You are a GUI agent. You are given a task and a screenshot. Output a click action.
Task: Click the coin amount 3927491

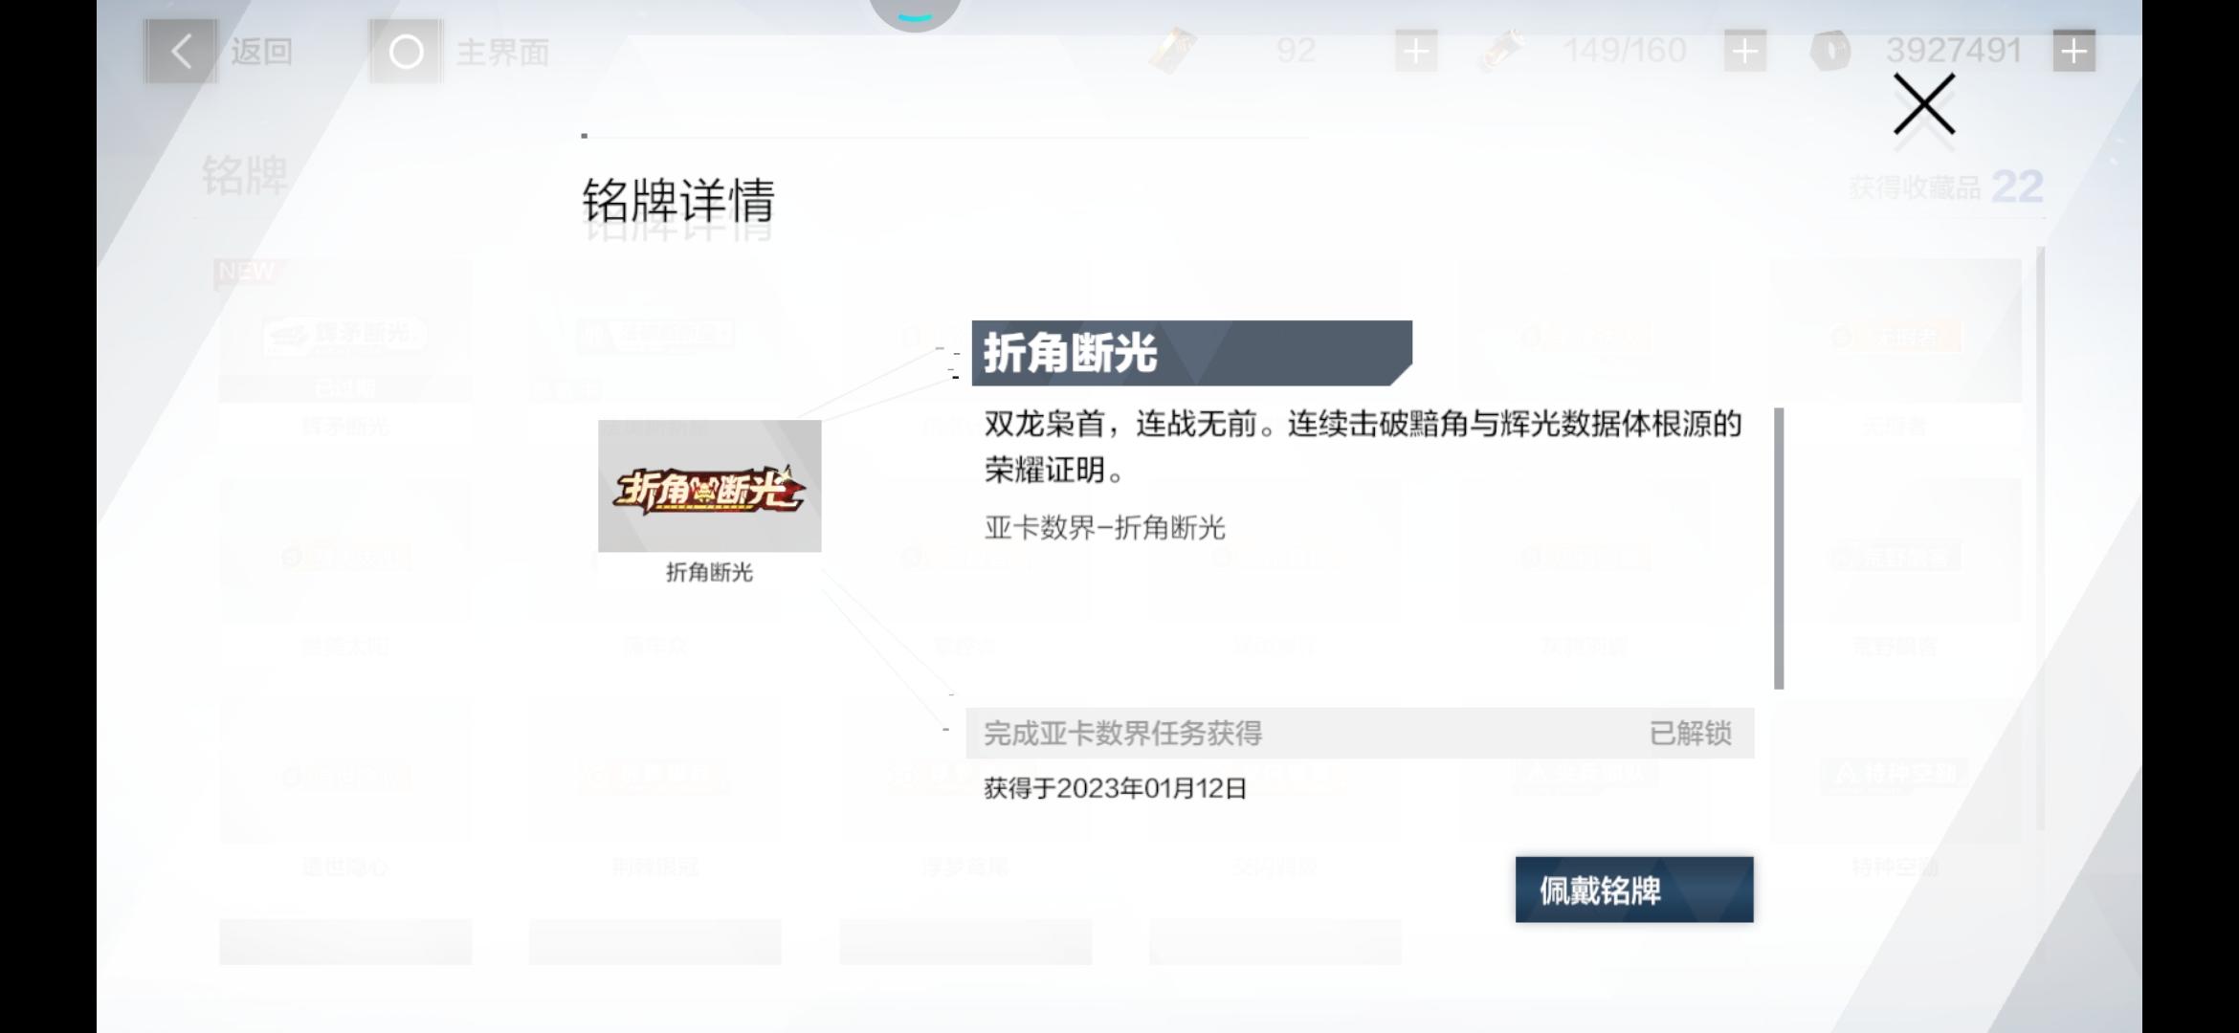click(1954, 51)
